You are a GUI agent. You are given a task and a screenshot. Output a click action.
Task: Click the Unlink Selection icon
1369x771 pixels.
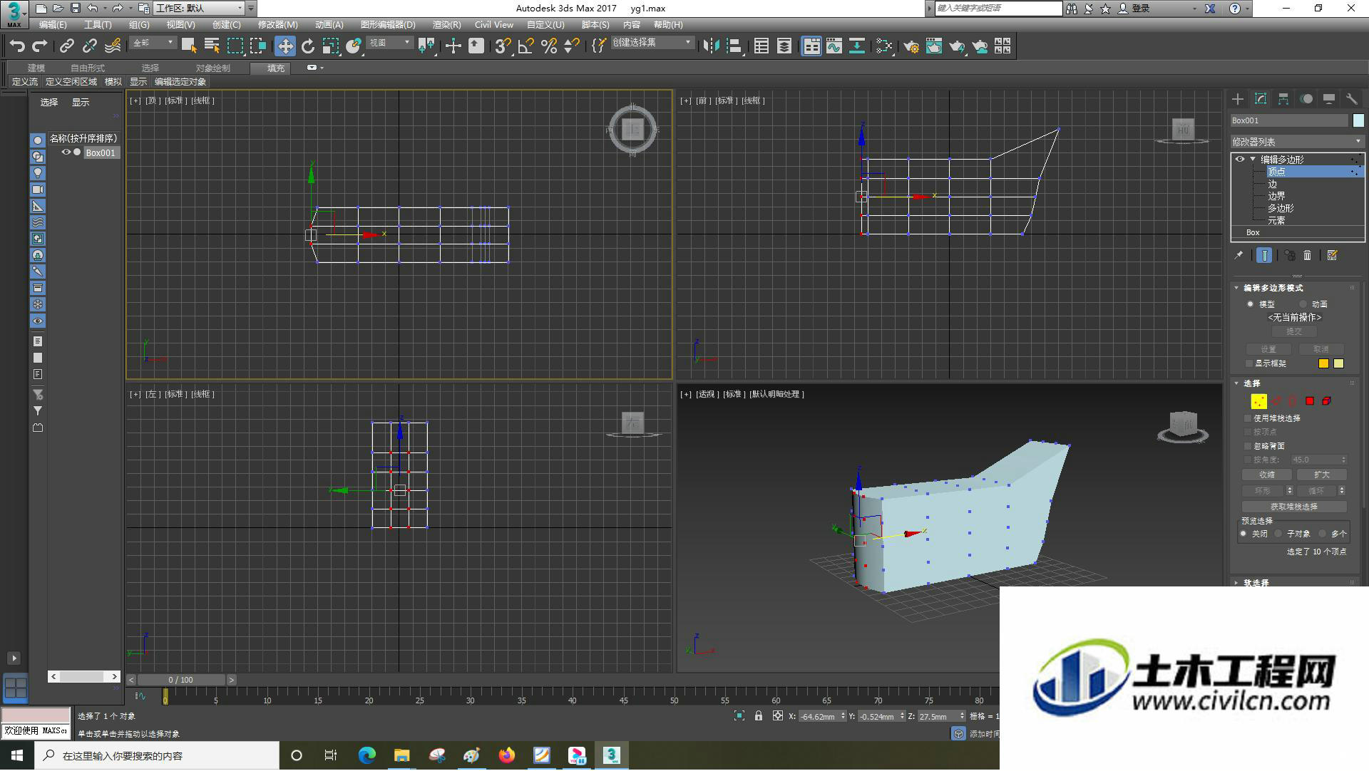click(x=89, y=46)
